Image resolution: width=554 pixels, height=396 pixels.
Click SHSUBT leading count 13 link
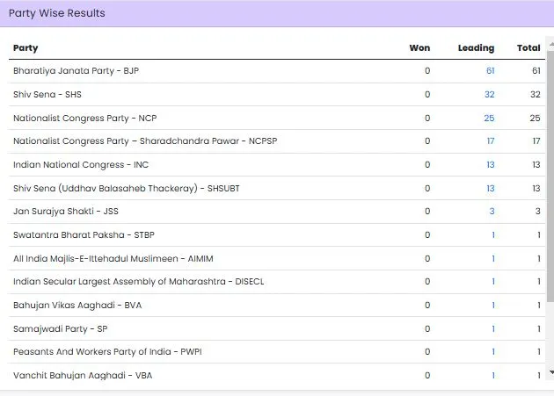point(490,188)
